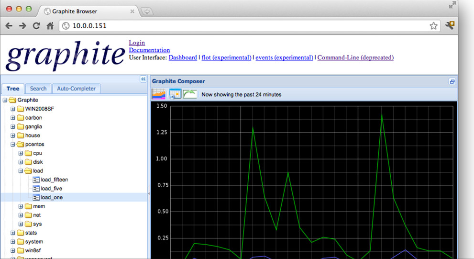Expand the cpu tree node
Image resolution: width=474 pixels, height=259 pixels.
point(21,153)
